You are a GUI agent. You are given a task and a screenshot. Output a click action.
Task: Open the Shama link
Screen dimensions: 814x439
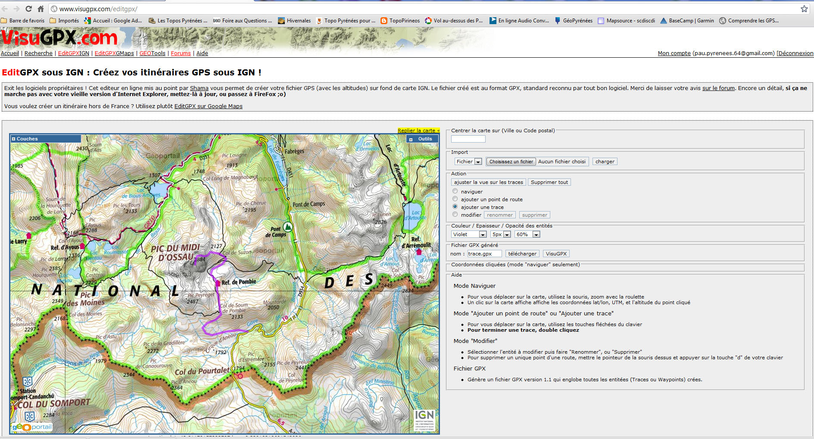pos(199,88)
